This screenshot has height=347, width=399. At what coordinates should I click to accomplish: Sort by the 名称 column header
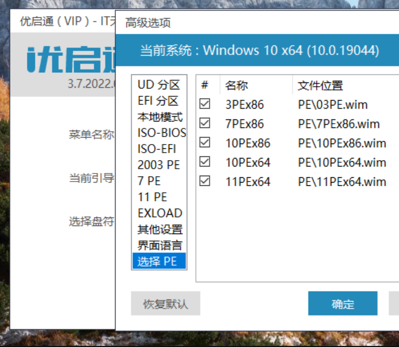point(256,85)
